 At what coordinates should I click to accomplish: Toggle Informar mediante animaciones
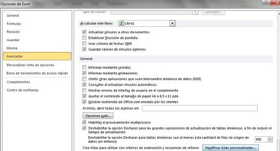(x=84, y=73)
